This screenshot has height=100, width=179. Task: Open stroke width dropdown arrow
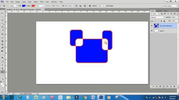pyautogui.click(x=43, y=6)
